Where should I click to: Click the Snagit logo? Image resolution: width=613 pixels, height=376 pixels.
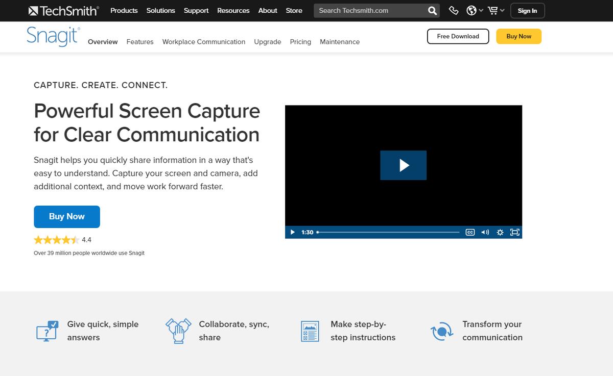[53, 36]
